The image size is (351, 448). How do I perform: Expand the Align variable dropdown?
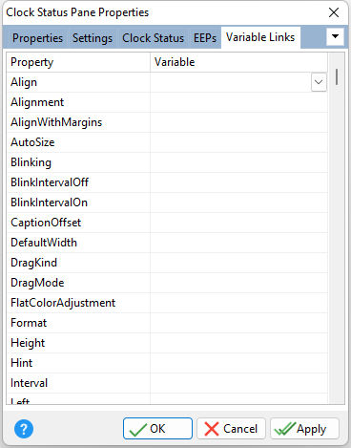tap(319, 82)
